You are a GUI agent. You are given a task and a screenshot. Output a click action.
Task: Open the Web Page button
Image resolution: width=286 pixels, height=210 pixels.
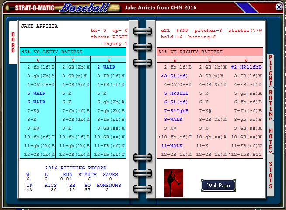[x=218, y=186]
